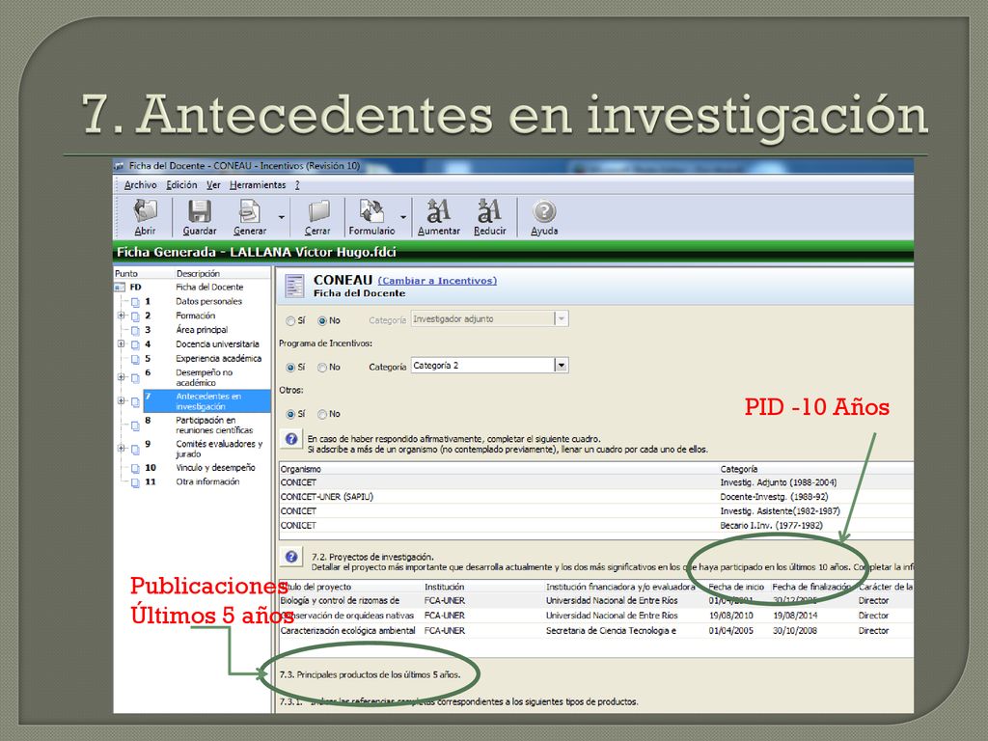Select the 'Becario I.Inv. (1977-1982)' cell
988x741 pixels.
(x=771, y=526)
